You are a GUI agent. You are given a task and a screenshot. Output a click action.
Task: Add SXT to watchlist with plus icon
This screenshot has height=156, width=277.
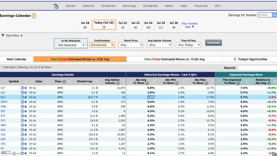[26, 111]
